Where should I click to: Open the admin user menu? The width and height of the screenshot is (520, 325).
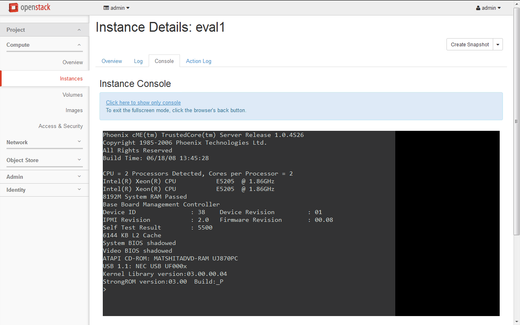tap(488, 8)
